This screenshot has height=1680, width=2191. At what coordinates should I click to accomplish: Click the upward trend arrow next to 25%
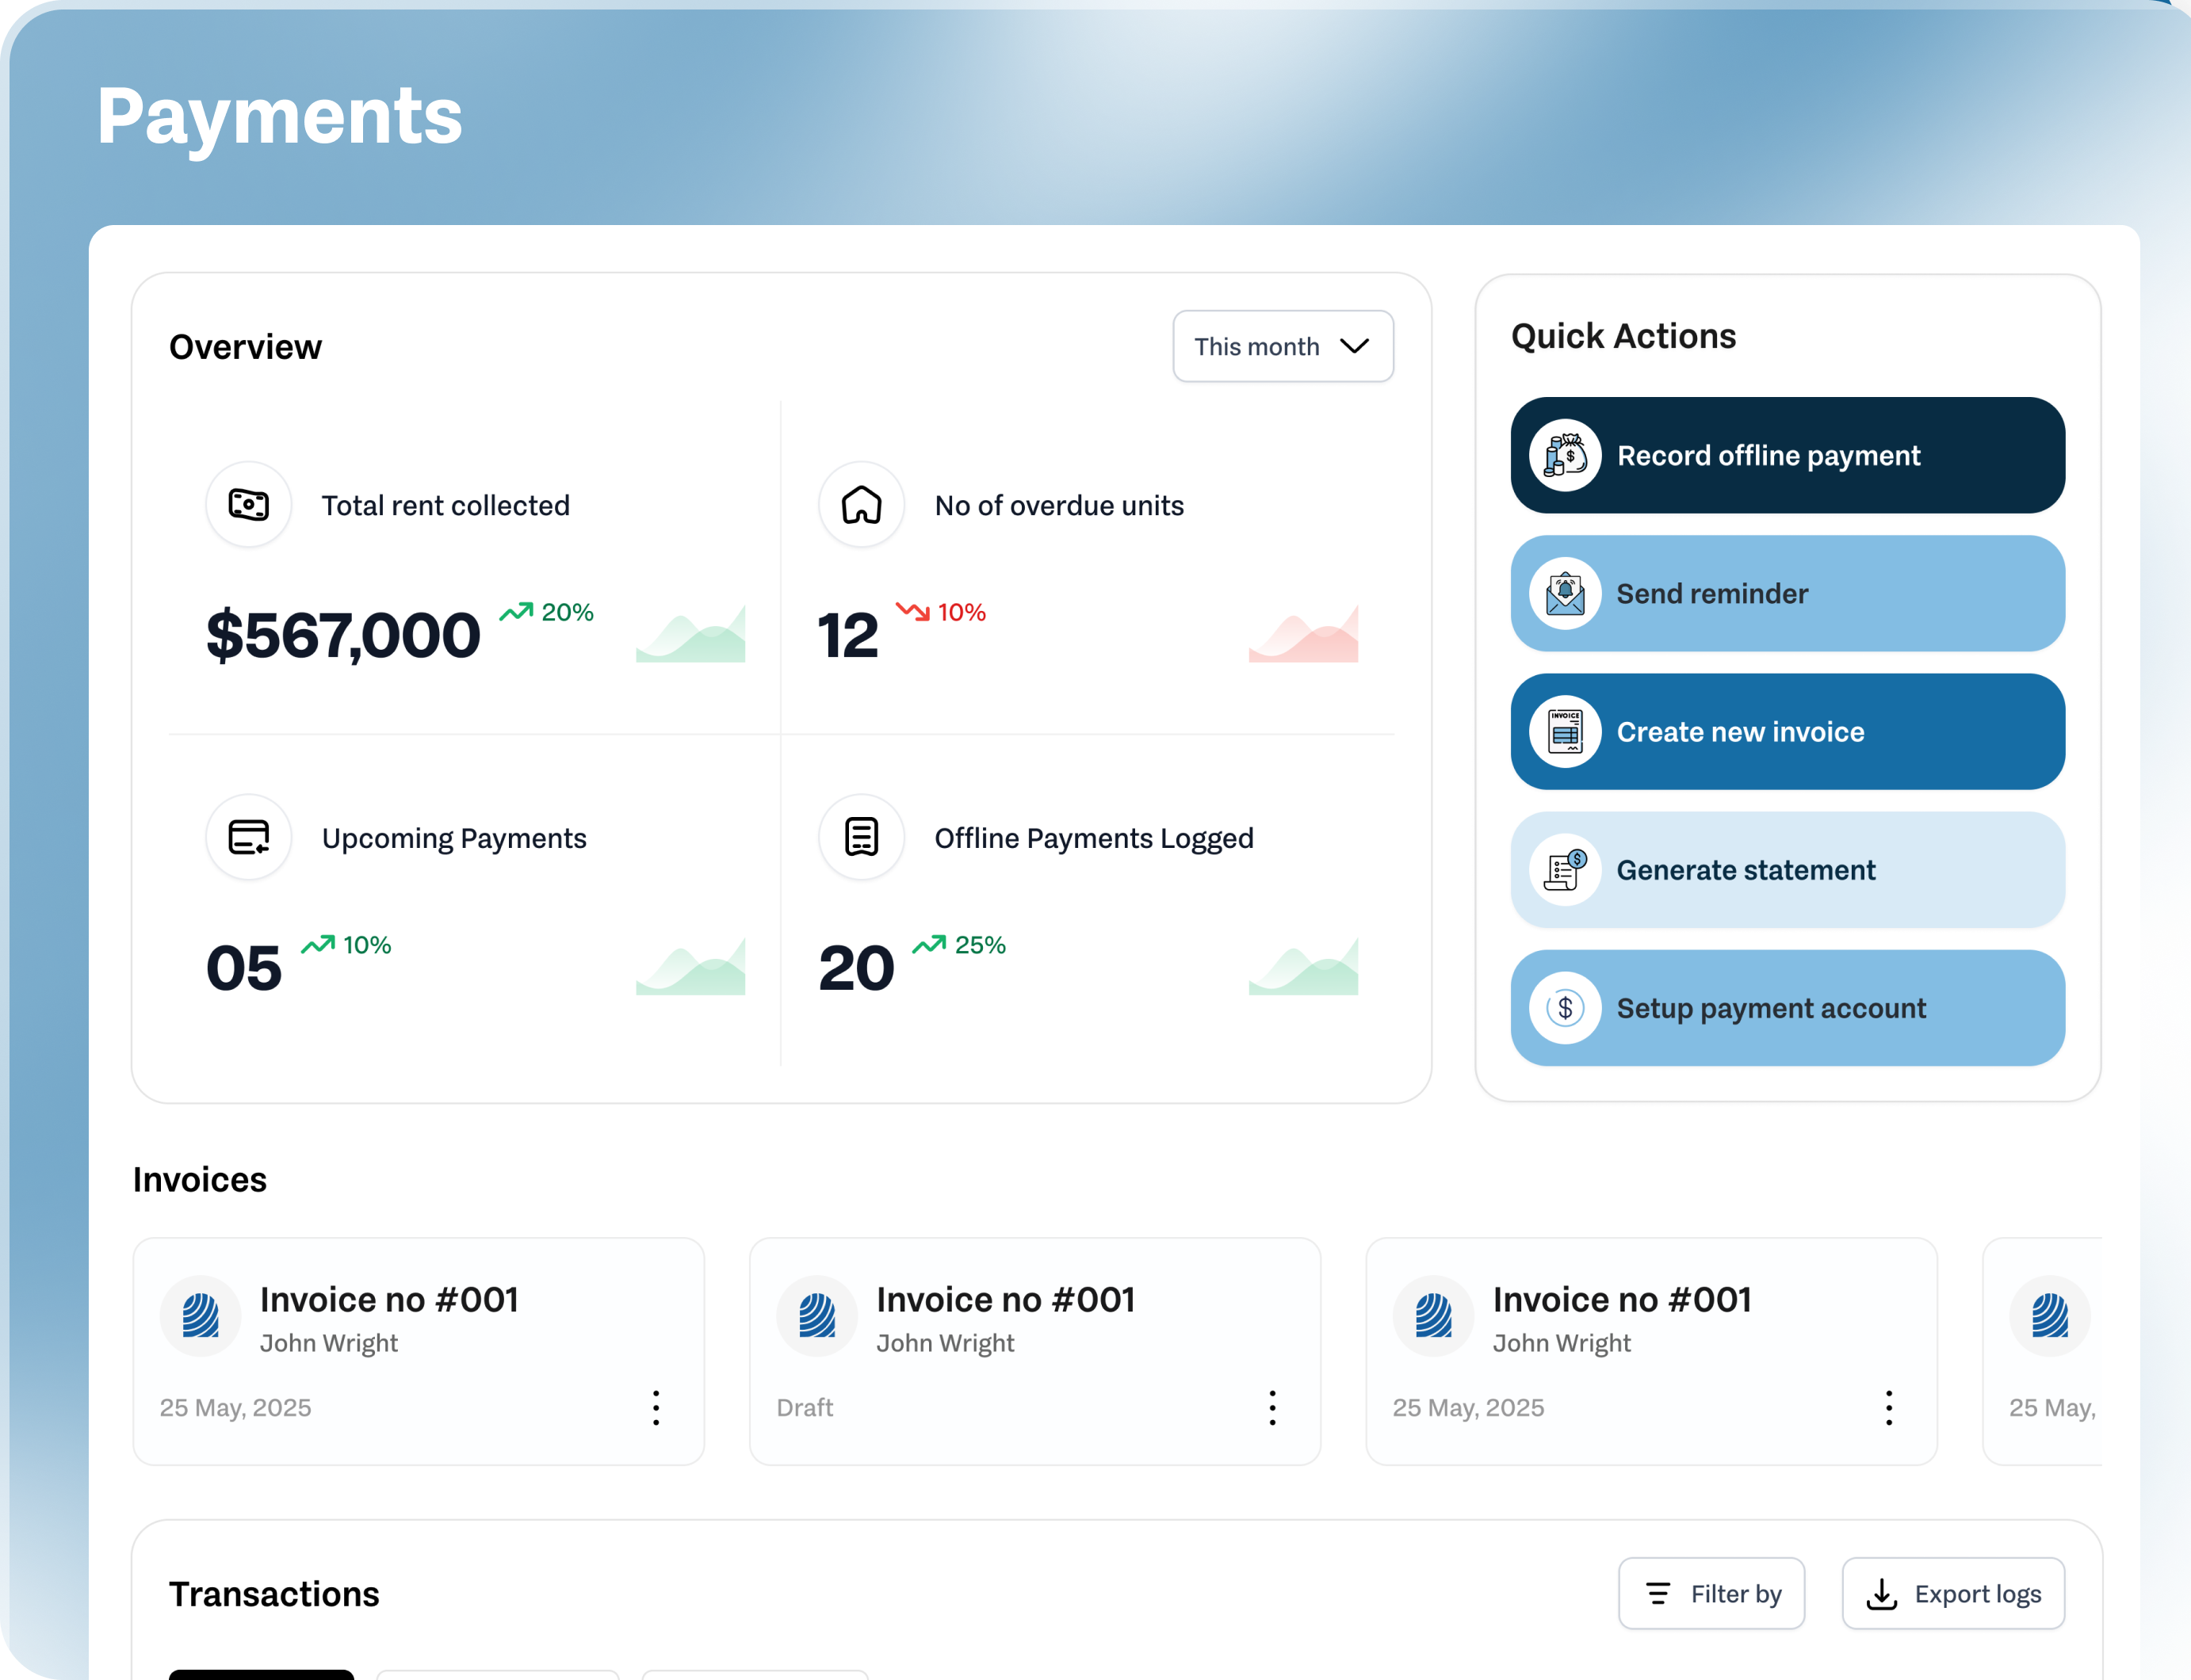929,944
